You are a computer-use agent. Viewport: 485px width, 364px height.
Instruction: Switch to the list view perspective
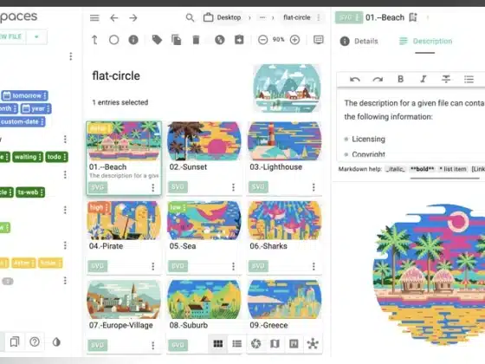[237, 343]
